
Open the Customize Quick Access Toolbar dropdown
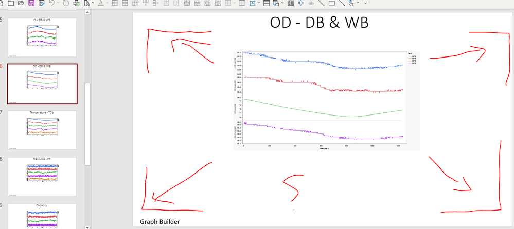pos(365,3)
